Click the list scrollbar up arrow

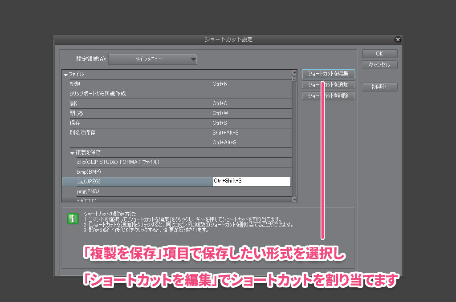pyautogui.click(x=294, y=72)
